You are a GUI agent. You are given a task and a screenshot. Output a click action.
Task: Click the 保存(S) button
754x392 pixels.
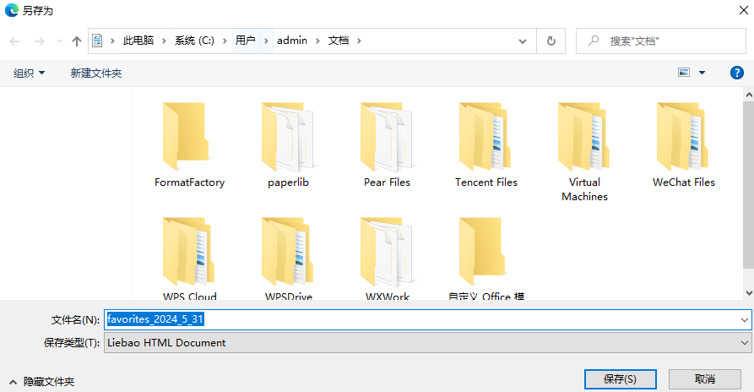(x=621, y=379)
